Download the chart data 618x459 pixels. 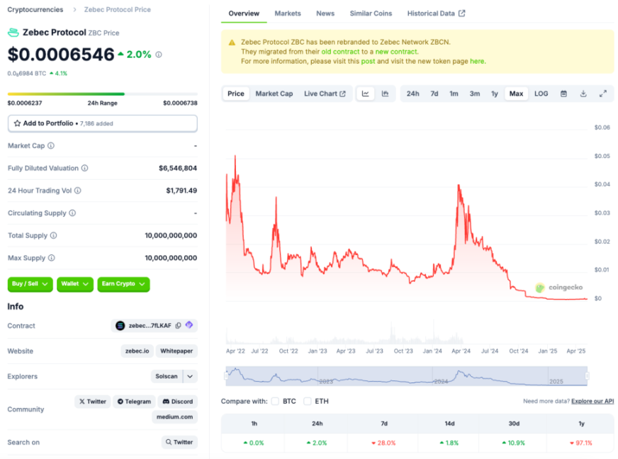(x=583, y=93)
